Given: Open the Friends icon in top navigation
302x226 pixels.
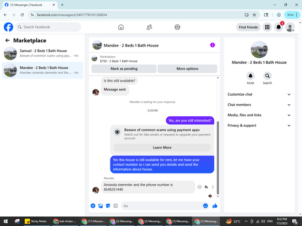Looking at the screenshot, I should click(x=149, y=27).
